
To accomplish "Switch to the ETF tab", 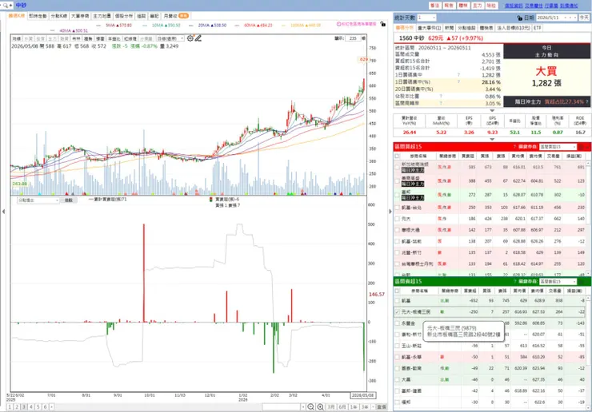I will 538,28.
